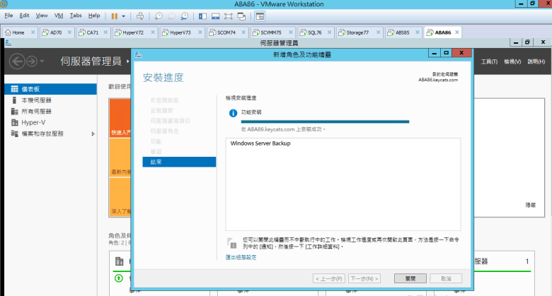Toggle the VMware library sidebar icon

(x=202, y=16)
